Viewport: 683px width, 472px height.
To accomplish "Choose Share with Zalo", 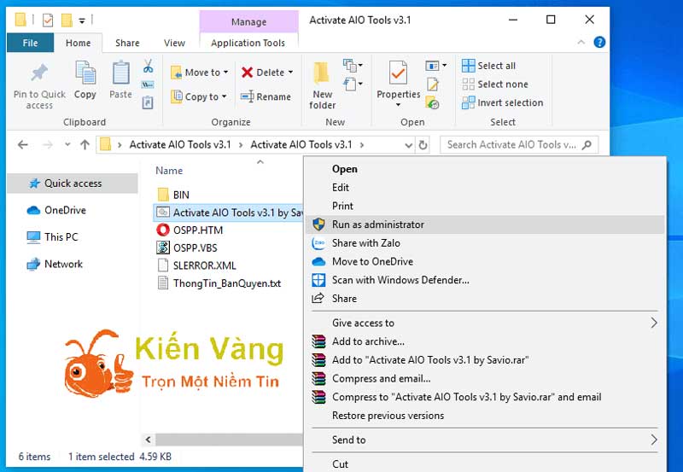I will click(x=484, y=243).
